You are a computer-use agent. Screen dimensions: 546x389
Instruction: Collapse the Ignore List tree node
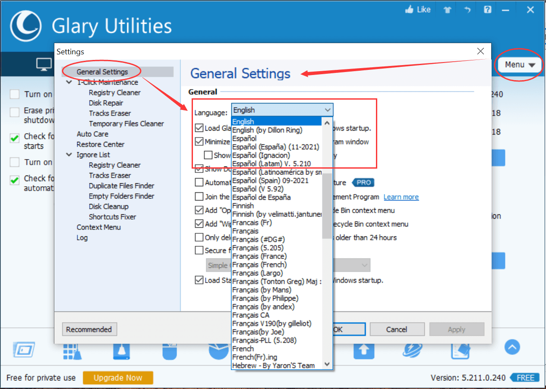click(x=69, y=155)
